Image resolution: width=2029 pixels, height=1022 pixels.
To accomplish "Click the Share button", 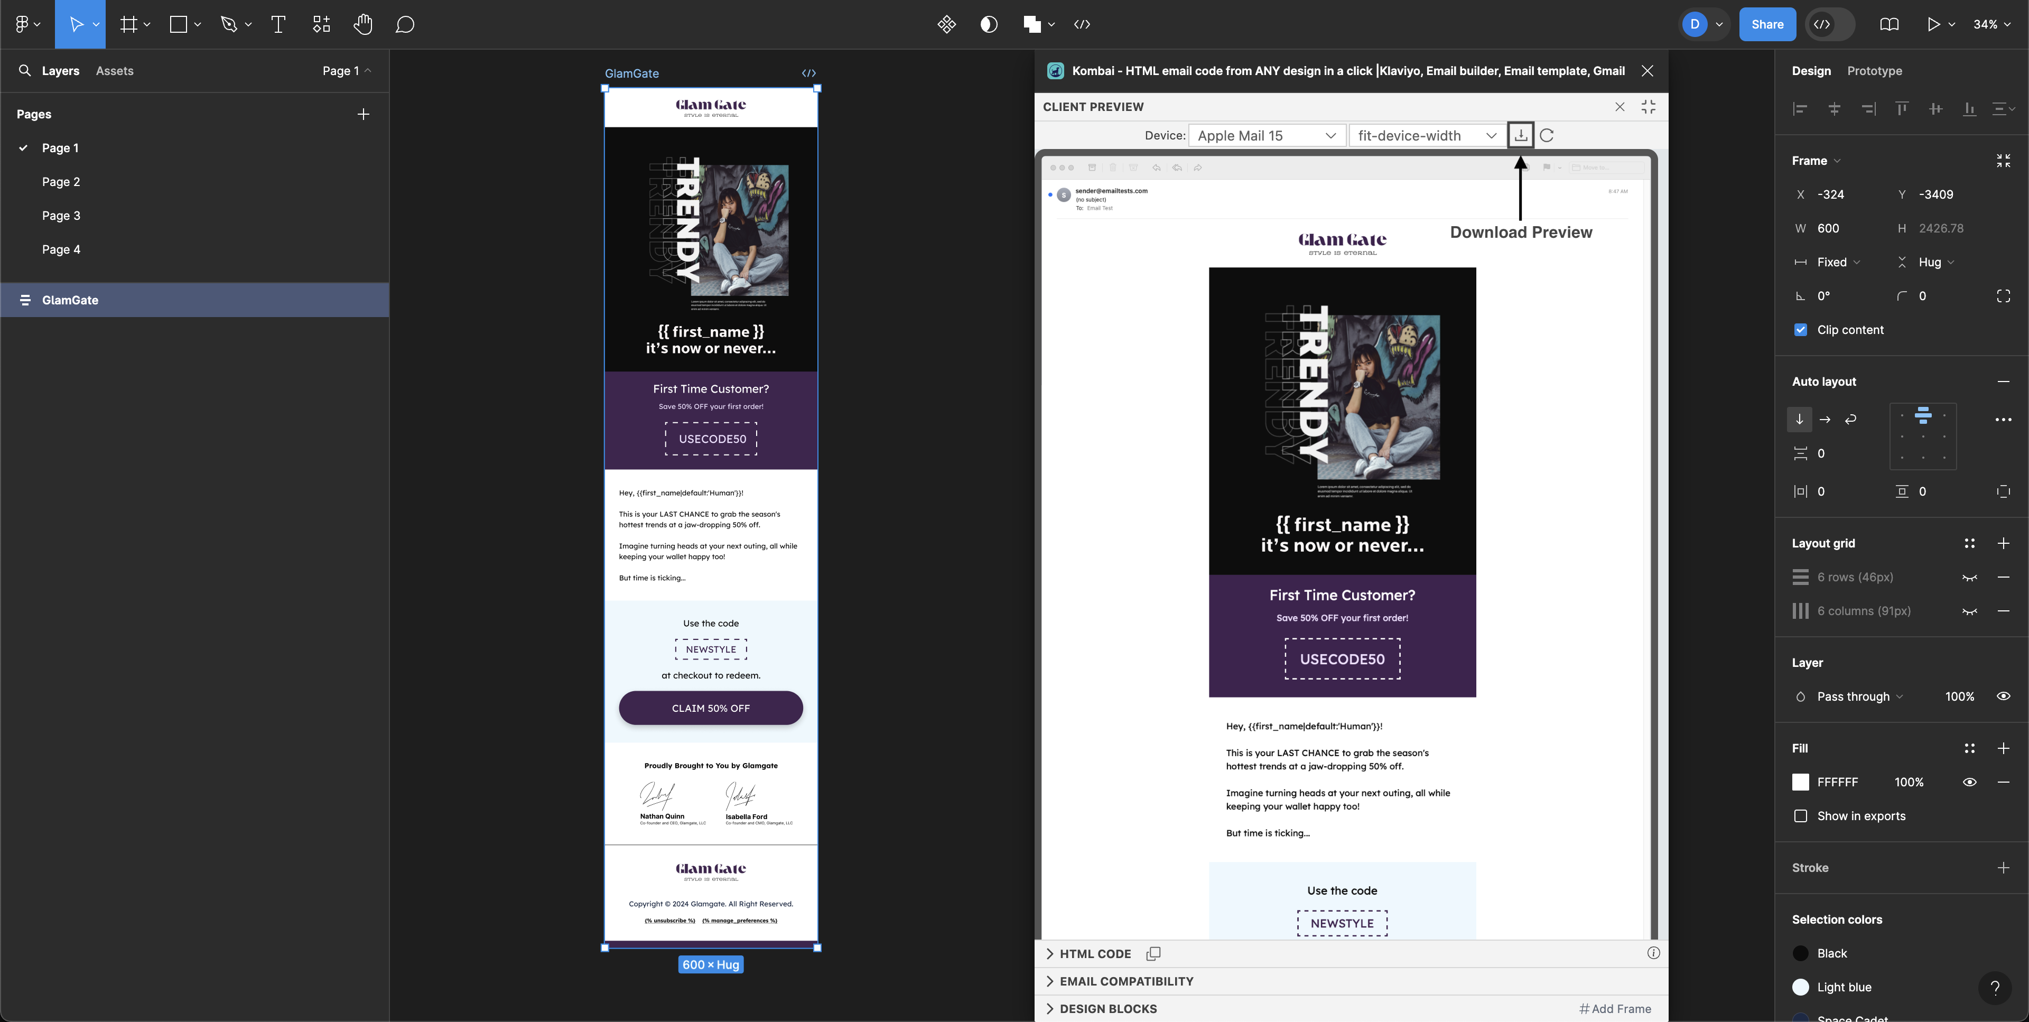I will [x=1767, y=24].
